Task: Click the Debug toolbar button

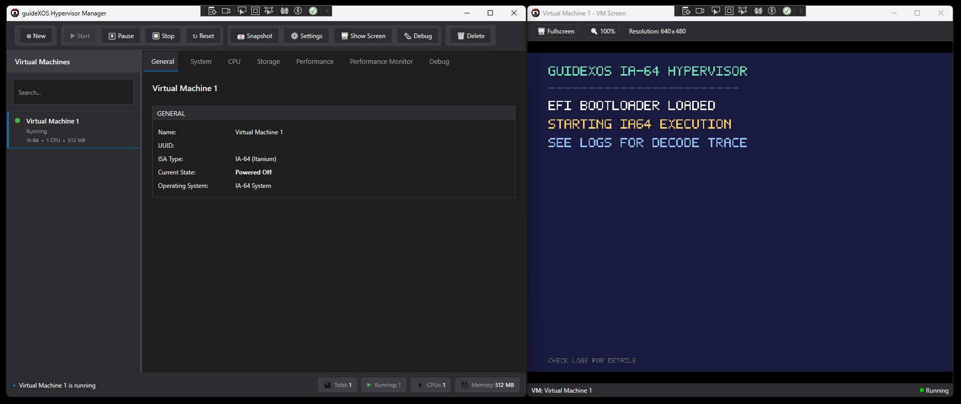Action: click(418, 36)
